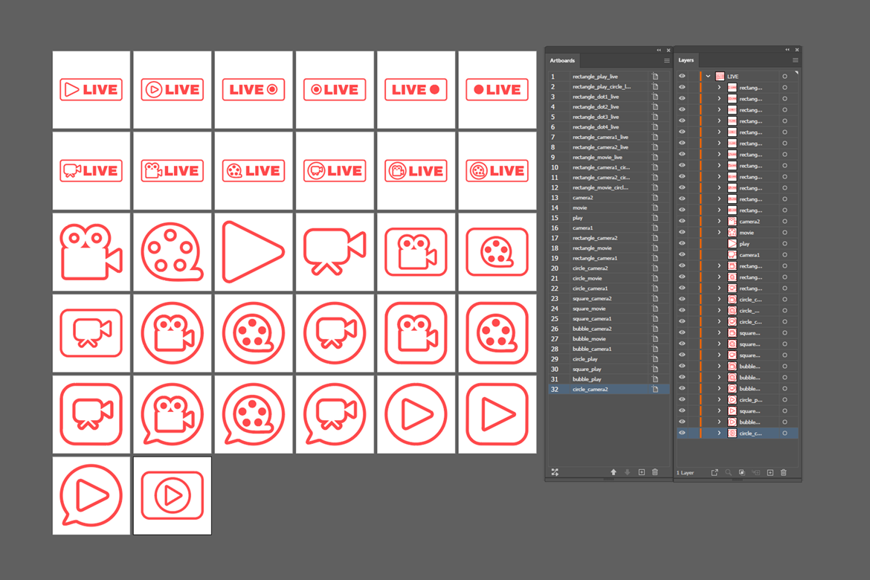870x580 pixels.
Task: Collapse the LIVE layer disclosure arrow
Action: pos(708,76)
